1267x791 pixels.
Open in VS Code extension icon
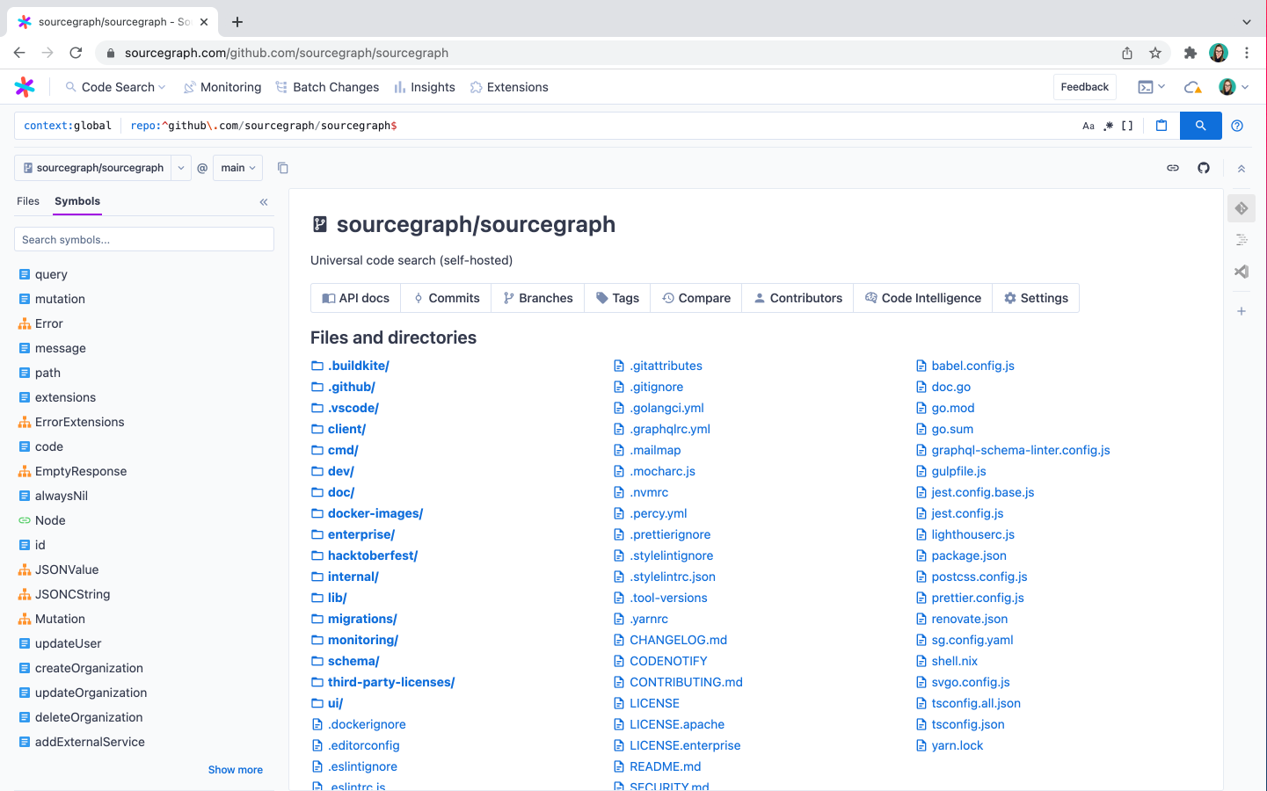[x=1242, y=272]
